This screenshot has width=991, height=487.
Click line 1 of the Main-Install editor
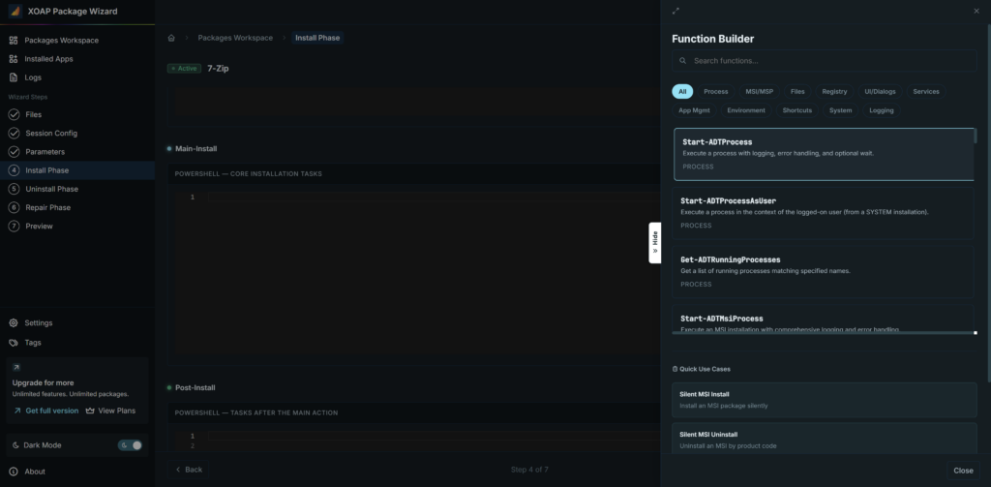click(434, 198)
